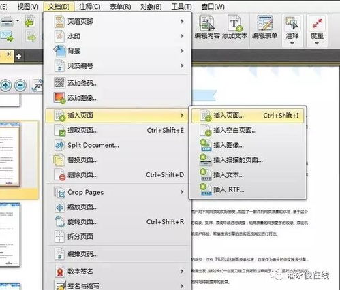Click the barcode icon beside 添加条码

59,83
